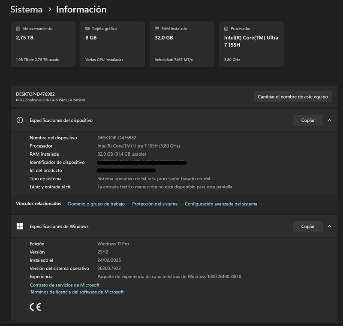Open Protección del sistema link

pyautogui.click(x=155, y=204)
